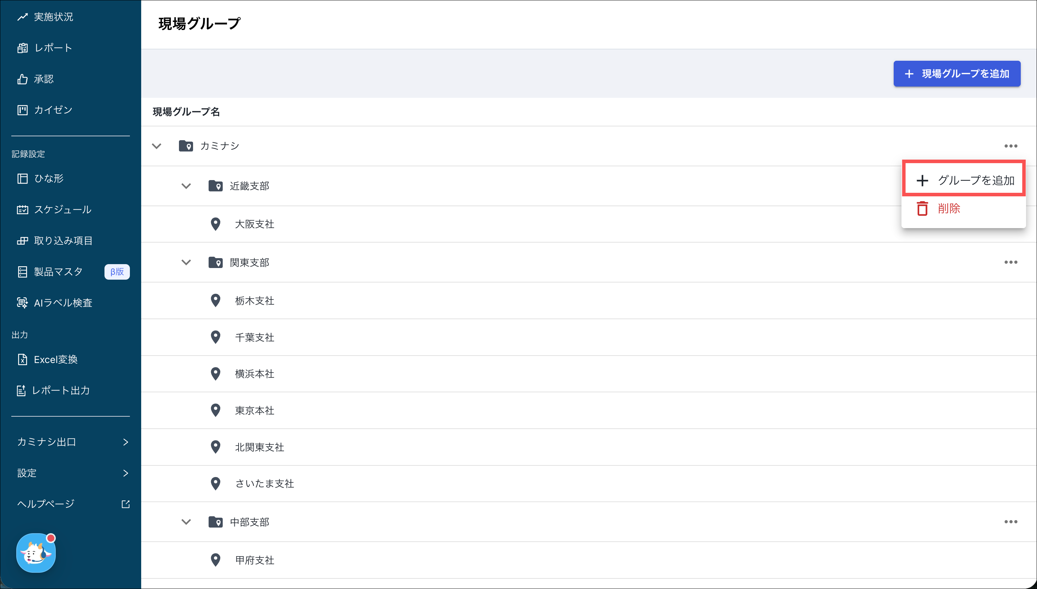Click the AIラベル検査 scan icon
Viewport: 1037px width, 589px height.
point(23,303)
